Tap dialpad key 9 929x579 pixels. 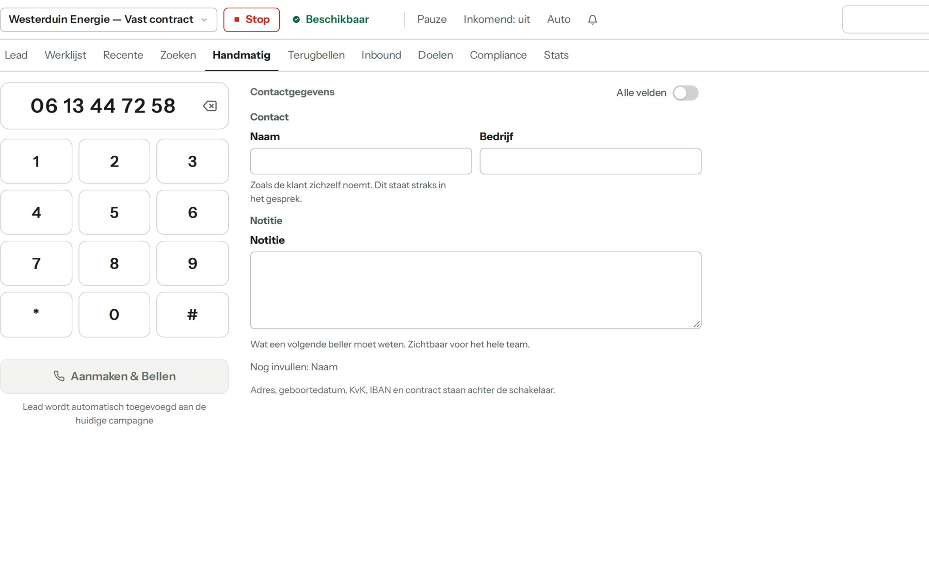point(193,263)
